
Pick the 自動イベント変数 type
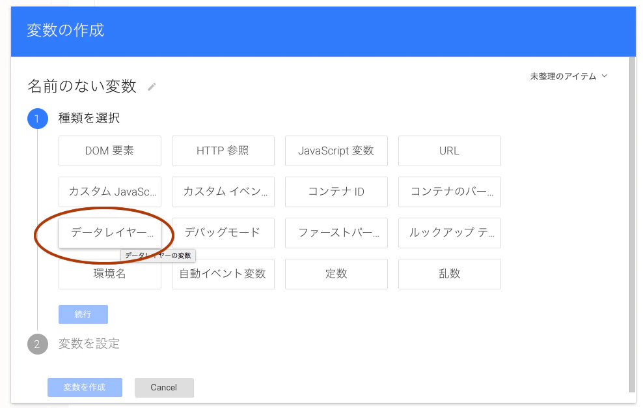(x=223, y=274)
